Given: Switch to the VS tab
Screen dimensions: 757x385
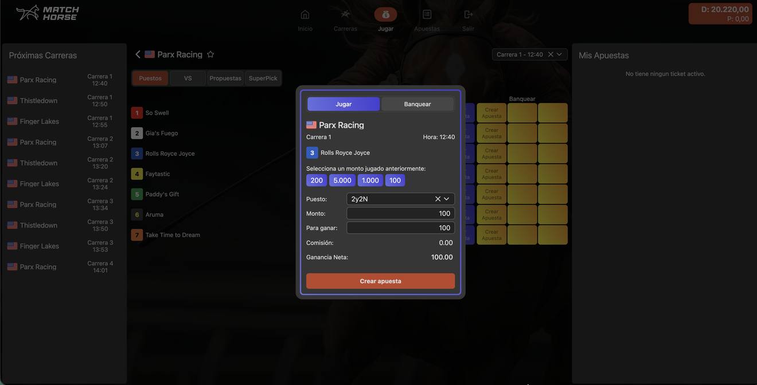Looking at the screenshot, I should [x=188, y=78].
